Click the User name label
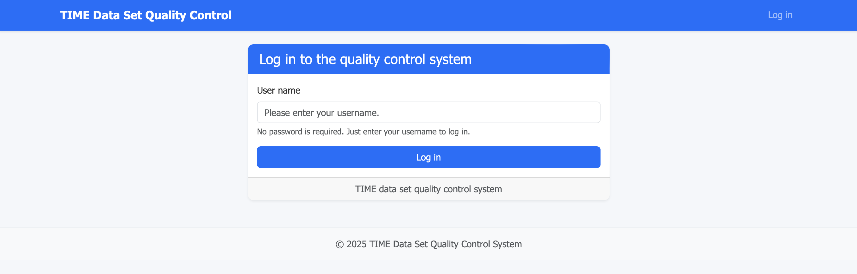 pos(278,90)
